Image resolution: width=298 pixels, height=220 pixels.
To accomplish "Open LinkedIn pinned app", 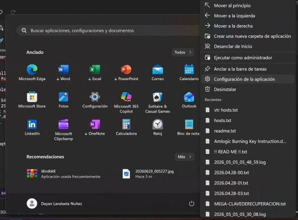I will click(x=32, y=127).
